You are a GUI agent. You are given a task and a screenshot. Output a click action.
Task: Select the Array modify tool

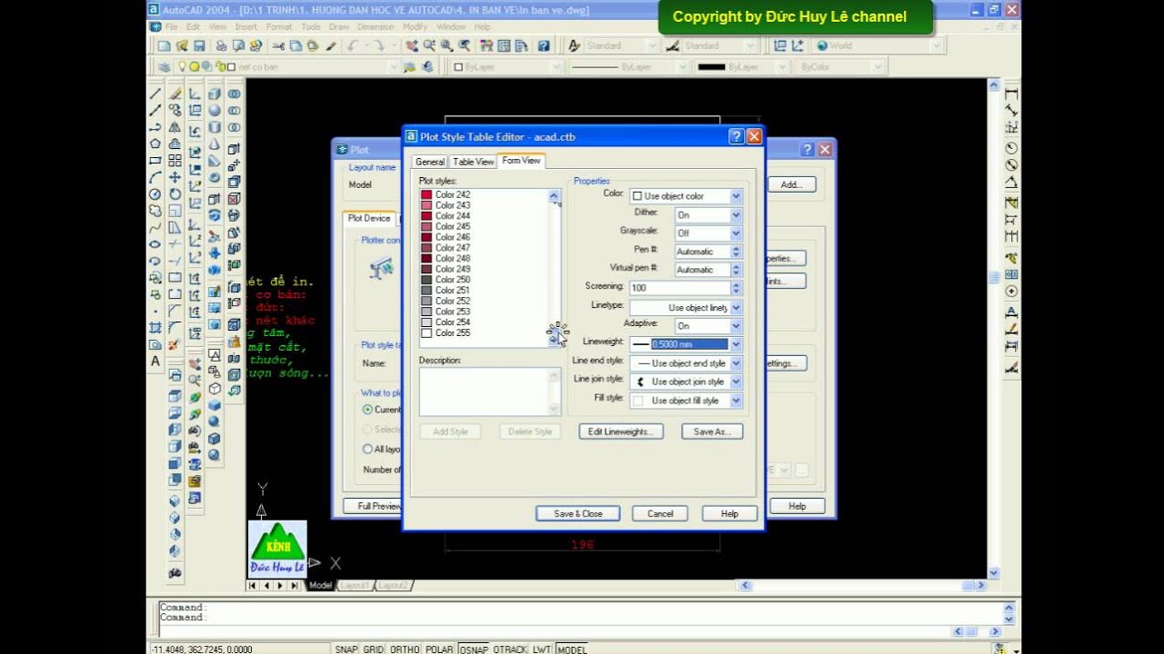click(x=175, y=160)
